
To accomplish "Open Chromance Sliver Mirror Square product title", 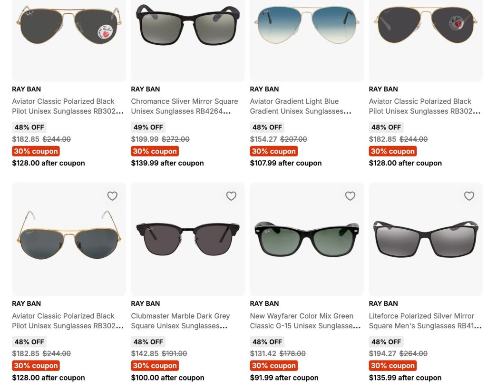I will point(185,106).
